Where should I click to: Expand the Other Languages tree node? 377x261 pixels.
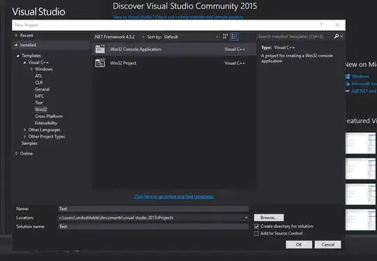click(x=24, y=130)
